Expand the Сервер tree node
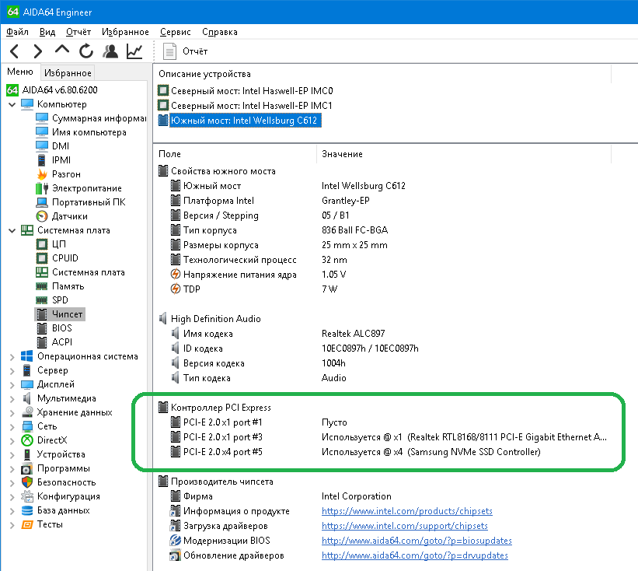Screen dimensions: 638x571 pos(12,370)
